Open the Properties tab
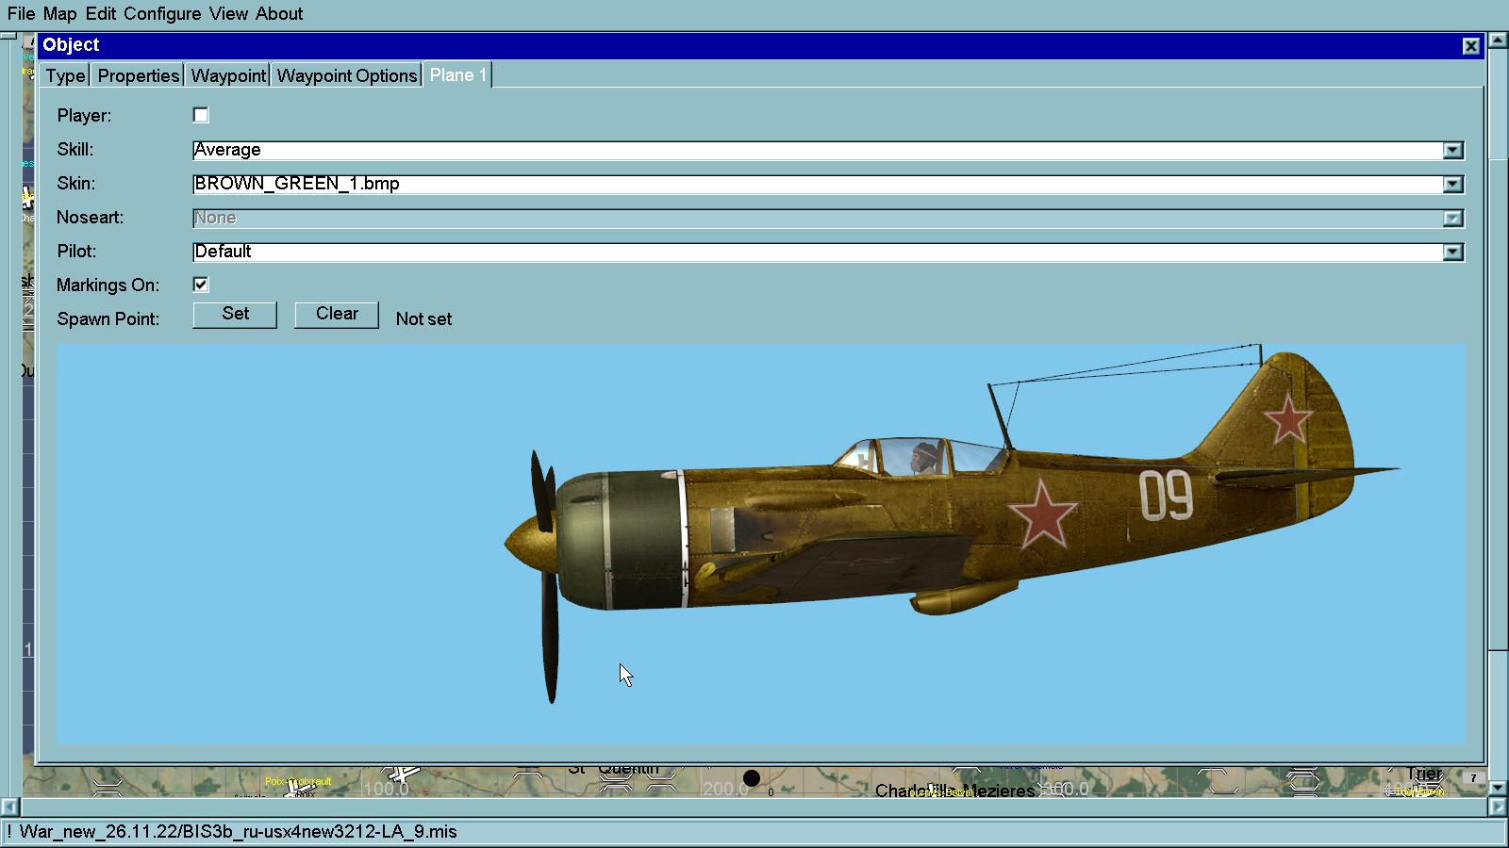The height and width of the screenshot is (848, 1509). [138, 75]
